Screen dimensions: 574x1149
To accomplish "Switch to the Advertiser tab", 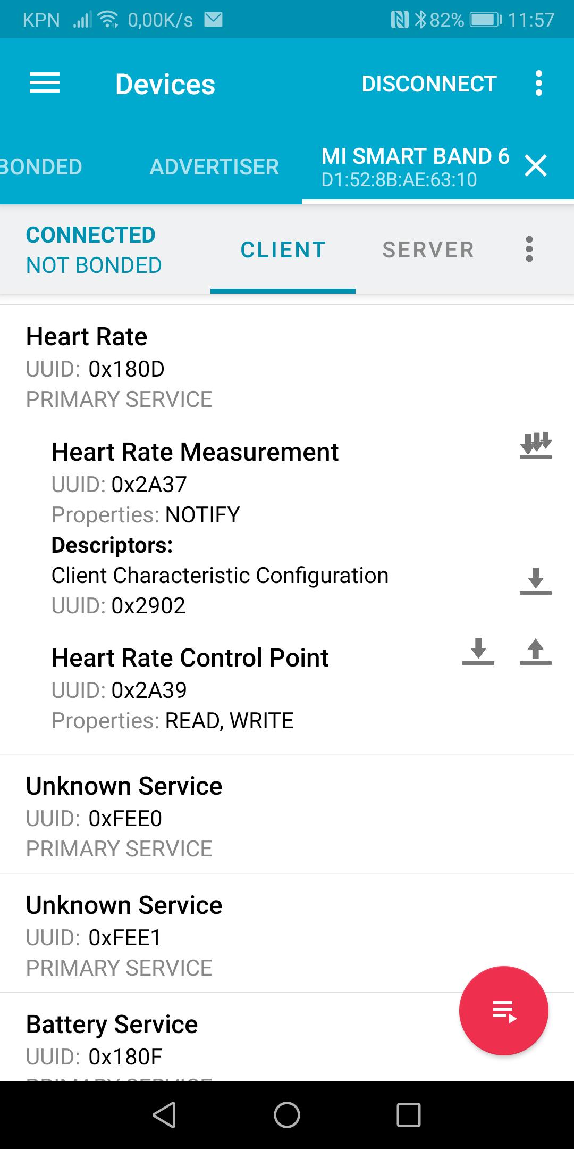I will 214,167.
